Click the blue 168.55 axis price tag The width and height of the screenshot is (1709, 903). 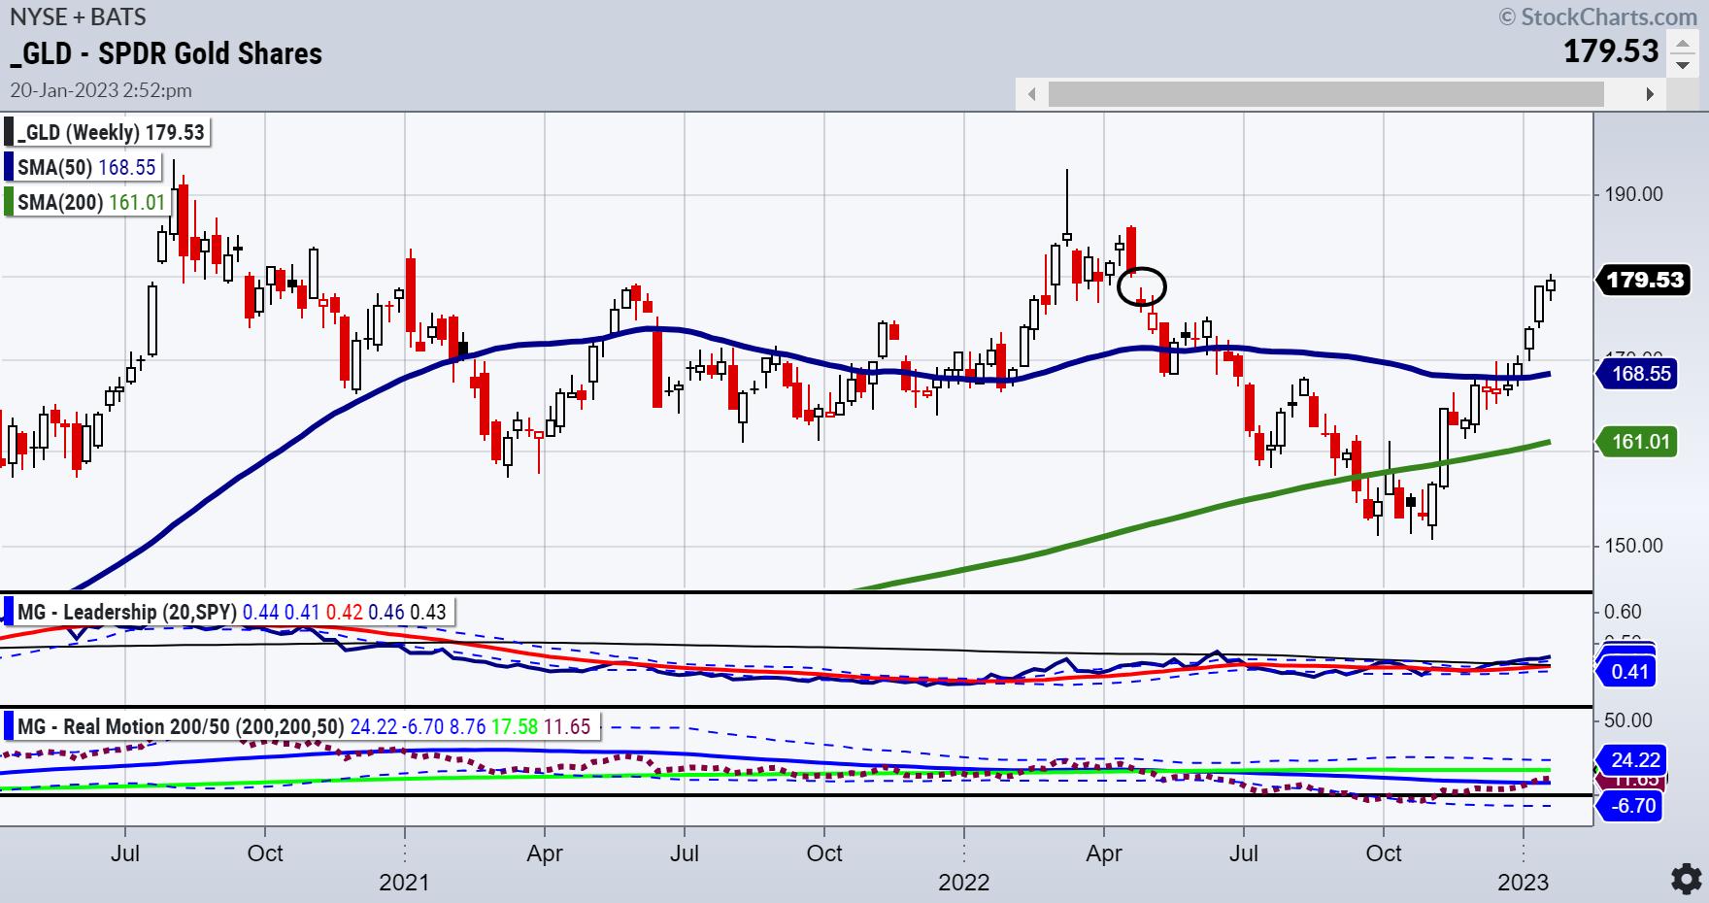1640,374
